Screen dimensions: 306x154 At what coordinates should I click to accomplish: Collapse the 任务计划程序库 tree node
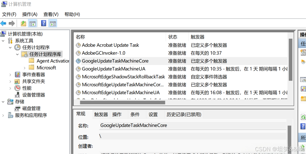click(x=17, y=54)
